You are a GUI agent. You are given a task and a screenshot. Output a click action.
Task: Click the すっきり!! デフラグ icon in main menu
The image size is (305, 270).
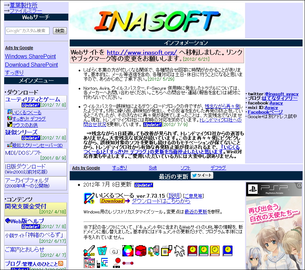pos(9,118)
